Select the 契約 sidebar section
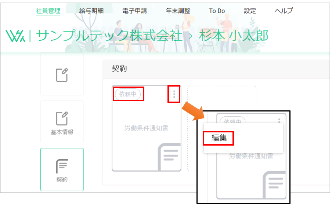The height and width of the screenshot is (205, 332). tap(62, 169)
